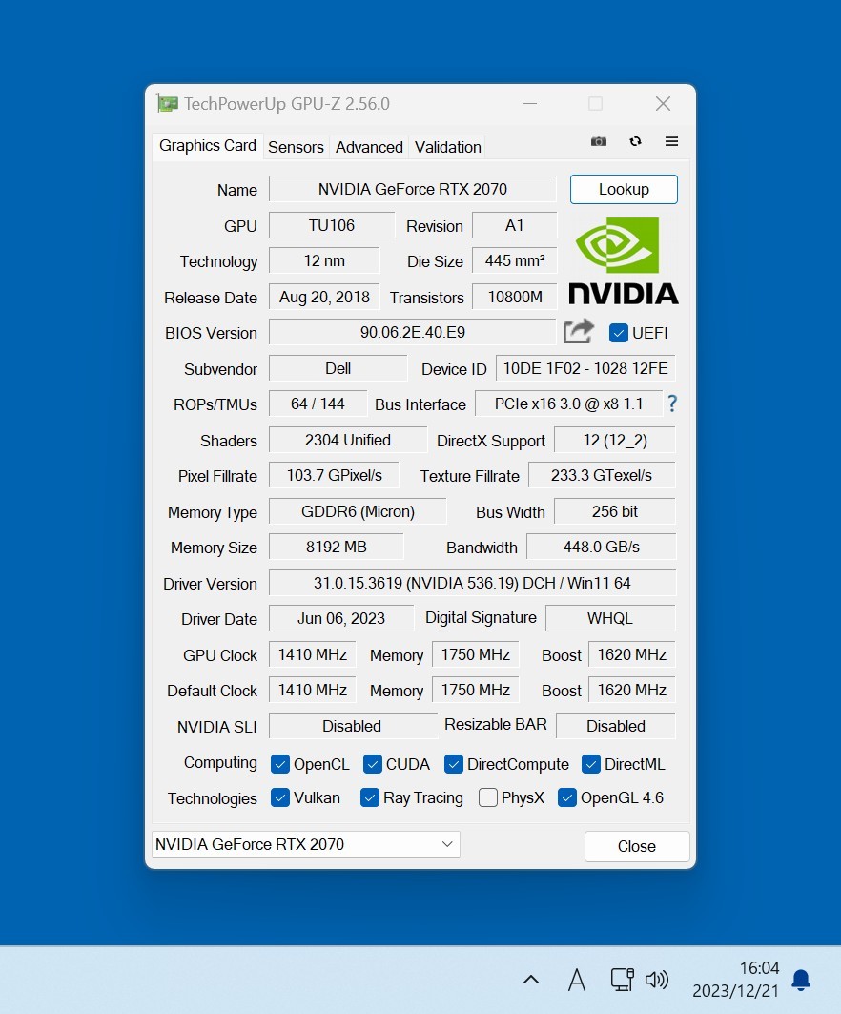Click the GPU Clock row Boost 1620 MHz

(x=632, y=655)
